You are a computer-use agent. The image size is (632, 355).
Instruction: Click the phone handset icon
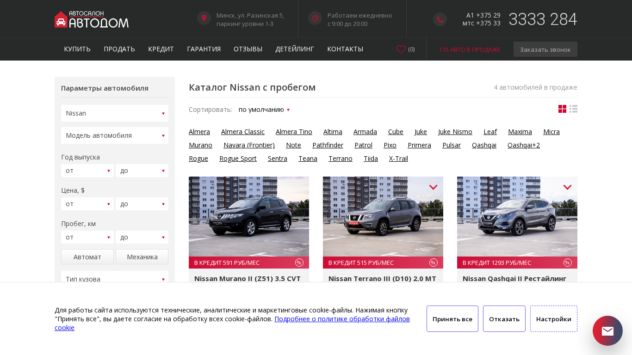[x=440, y=19]
